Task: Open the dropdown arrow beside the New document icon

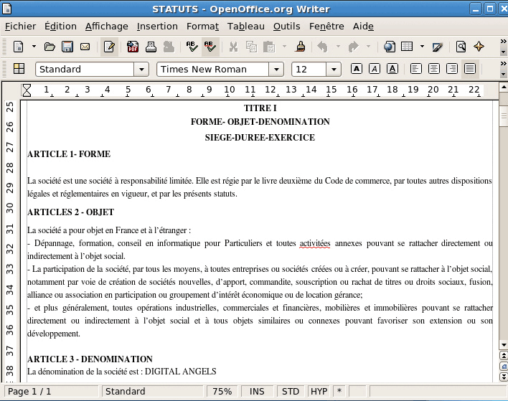Action: (x=34, y=47)
